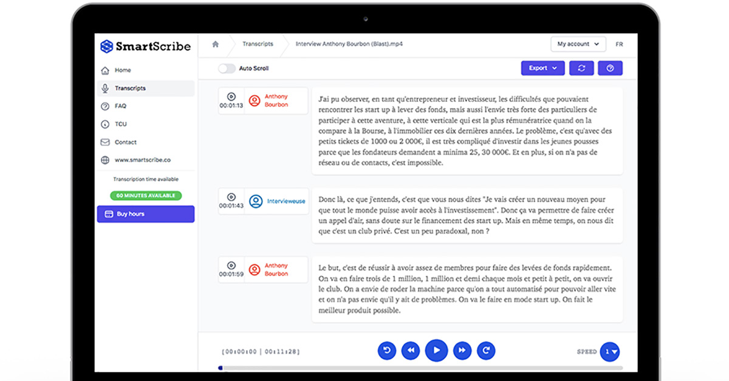Click the refresh sync button
Viewport: 729px width, 381px height.
tap(581, 69)
